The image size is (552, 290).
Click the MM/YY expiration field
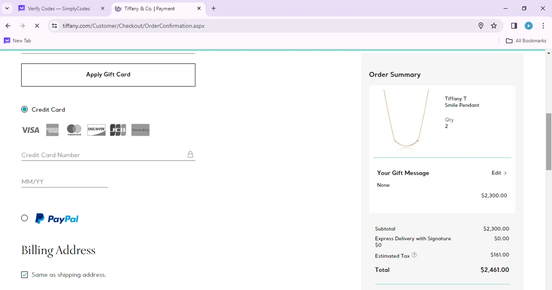pyautogui.click(x=65, y=182)
